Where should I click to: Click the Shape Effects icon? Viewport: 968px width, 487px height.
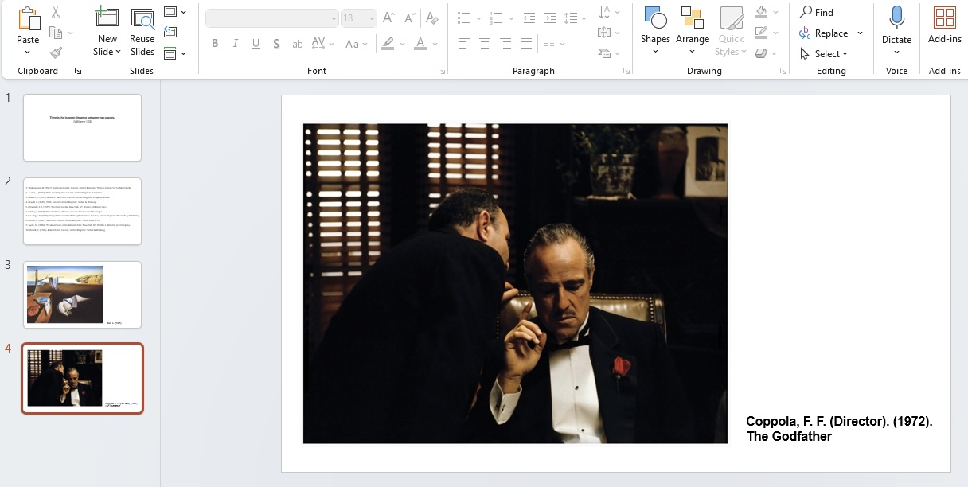pos(761,53)
